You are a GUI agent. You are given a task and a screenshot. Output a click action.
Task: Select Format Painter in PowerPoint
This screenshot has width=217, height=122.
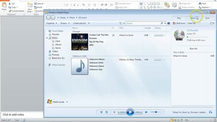tap(16, 11)
